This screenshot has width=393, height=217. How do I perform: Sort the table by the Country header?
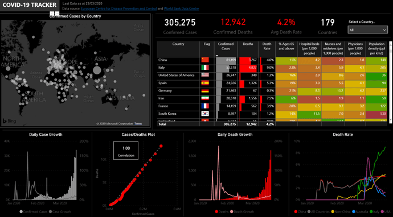[x=178, y=44]
